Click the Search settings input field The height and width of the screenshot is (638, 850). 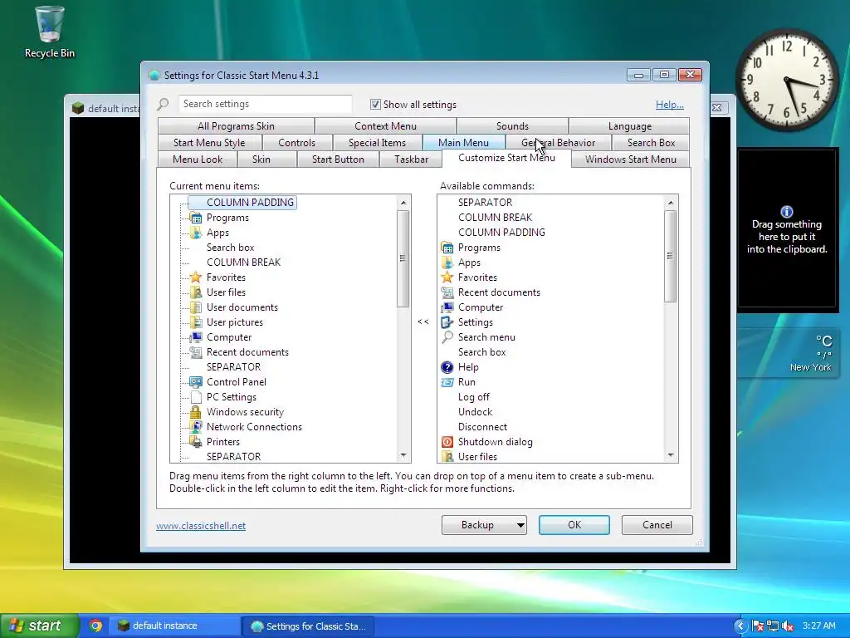click(265, 104)
